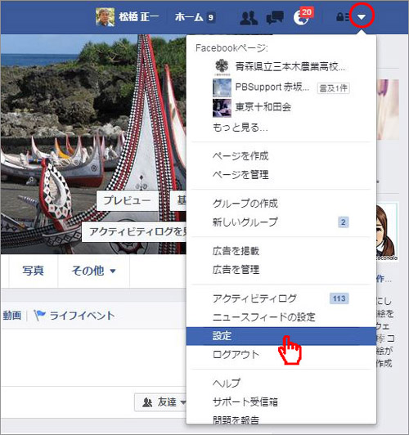Open the friend requests icon

[x=249, y=18]
